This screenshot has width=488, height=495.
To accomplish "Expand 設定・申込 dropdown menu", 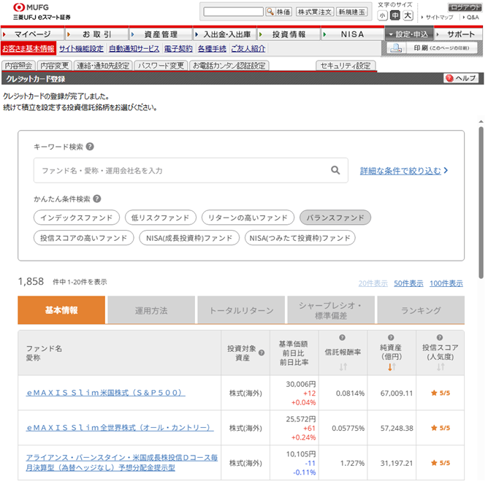I will (x=408, y=34).
